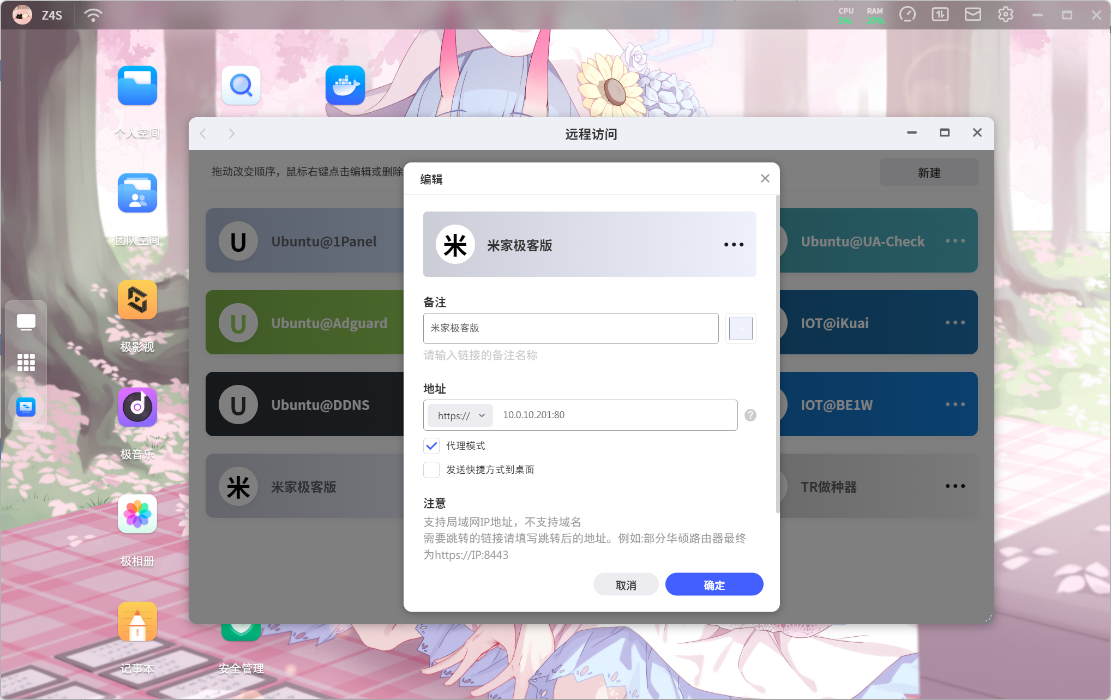Open Docker from the desktop
The height and width of the screenshot is (700, 1111).
(x=345, y=85)
